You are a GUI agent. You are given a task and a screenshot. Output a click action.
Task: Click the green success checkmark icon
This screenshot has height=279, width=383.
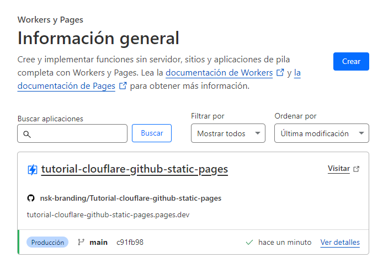click(x=249, y=243)
